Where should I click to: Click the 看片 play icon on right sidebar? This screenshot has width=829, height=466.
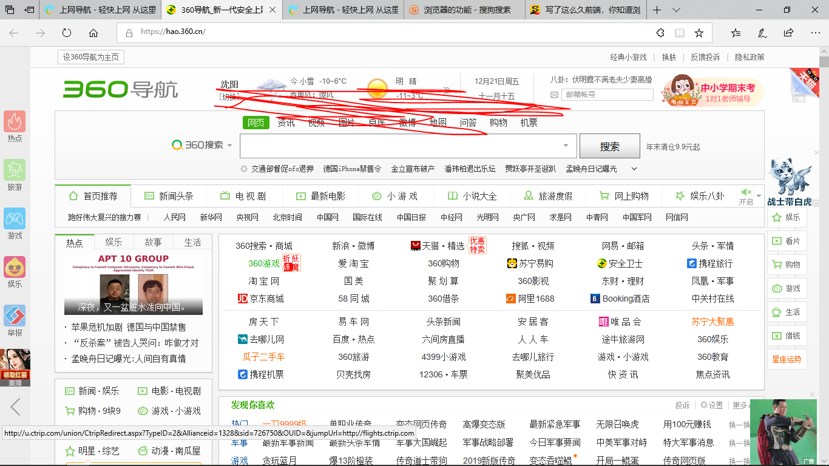click(776, 241)
